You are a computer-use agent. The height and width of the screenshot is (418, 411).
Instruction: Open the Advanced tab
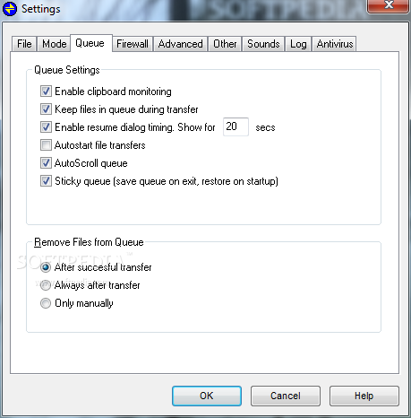pyautogui.click(x=180, y=44)
